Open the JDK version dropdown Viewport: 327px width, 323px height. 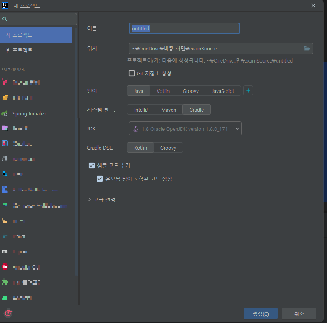coord(185,128)
